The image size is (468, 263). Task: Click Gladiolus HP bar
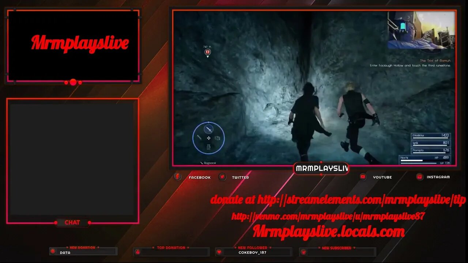click(431, 138)
